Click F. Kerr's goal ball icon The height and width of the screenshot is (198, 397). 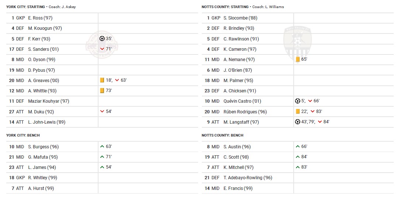(x=102, y=39)
